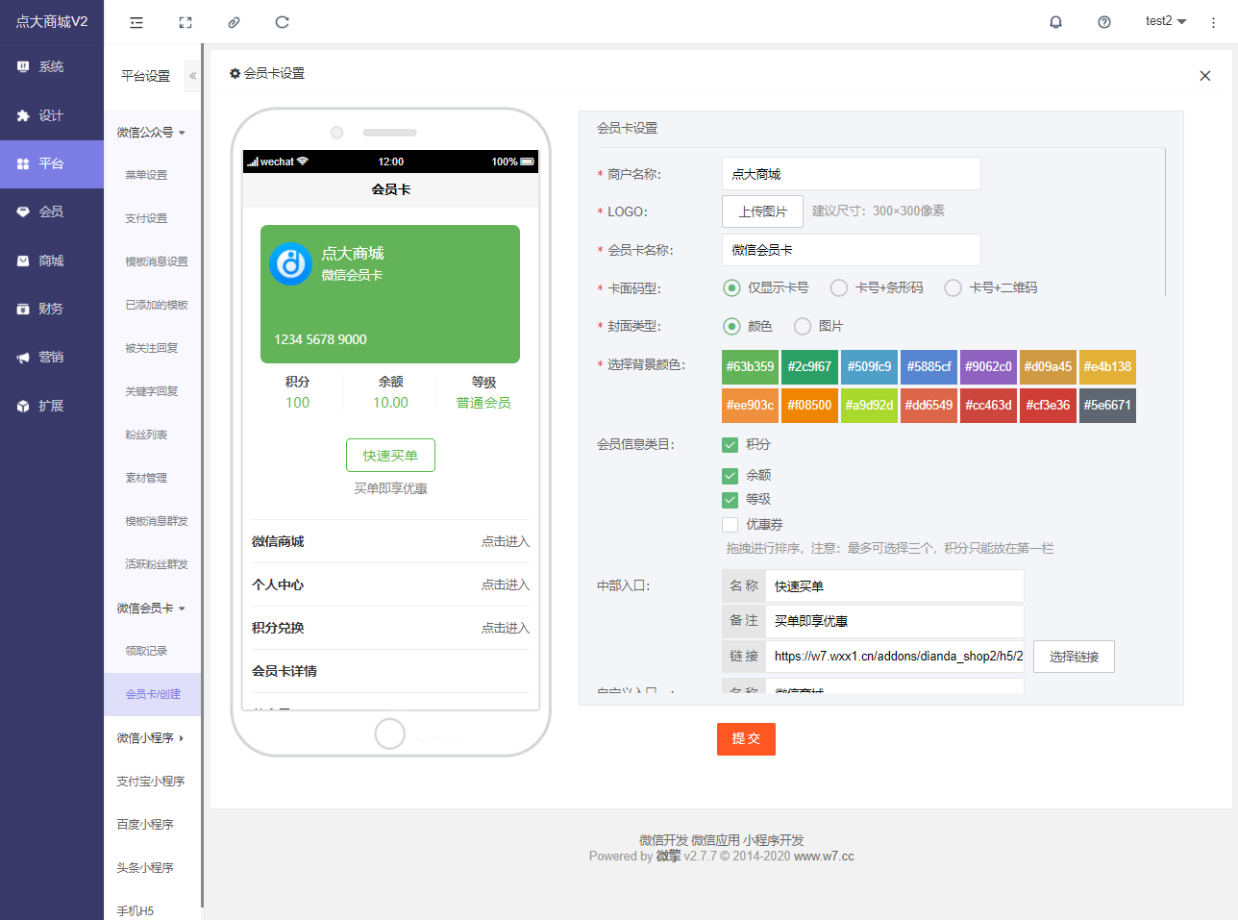Open the notification bell
The height and width of the screenshot is (920, 1238).
pyautogui.click(x=1055, y=22)
